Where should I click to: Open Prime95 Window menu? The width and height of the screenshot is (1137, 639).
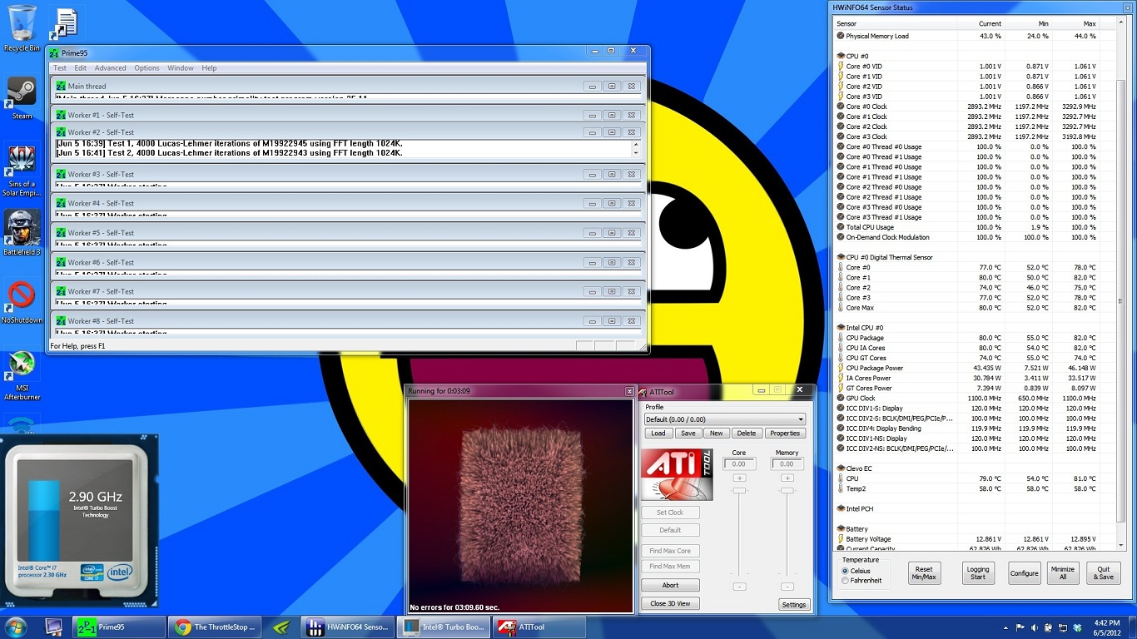[181, 68]
